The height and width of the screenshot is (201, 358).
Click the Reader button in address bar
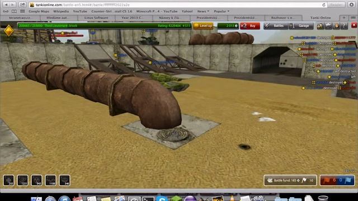[336, 5]
